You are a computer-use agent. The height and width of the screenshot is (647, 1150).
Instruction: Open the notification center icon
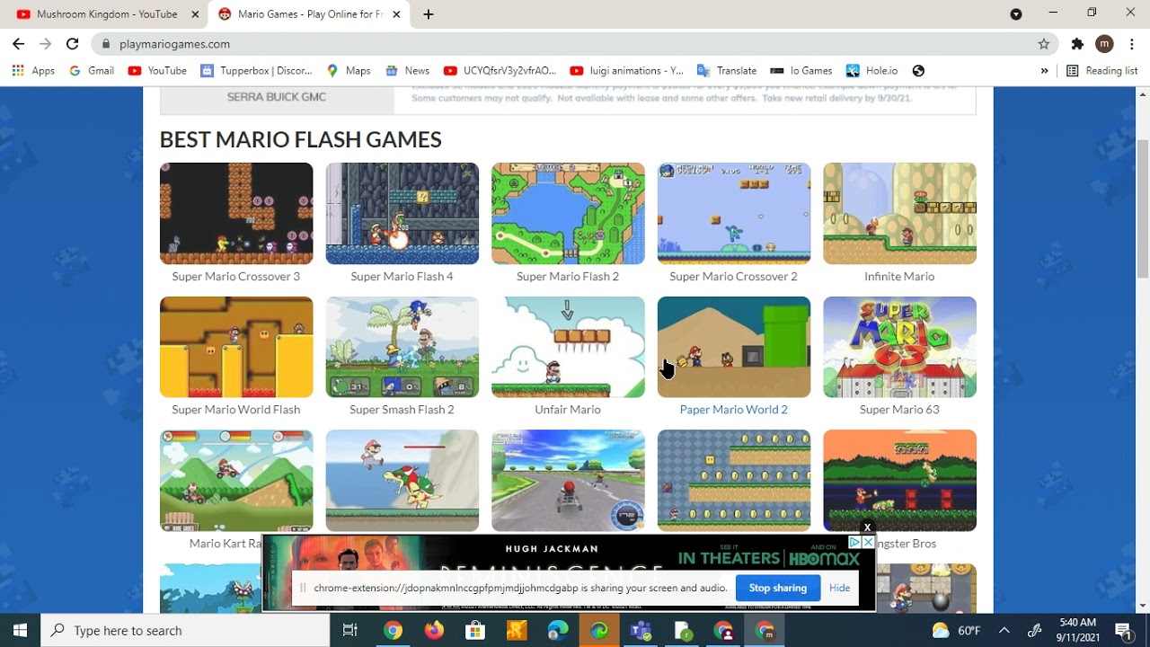[x=1123, y=630]
